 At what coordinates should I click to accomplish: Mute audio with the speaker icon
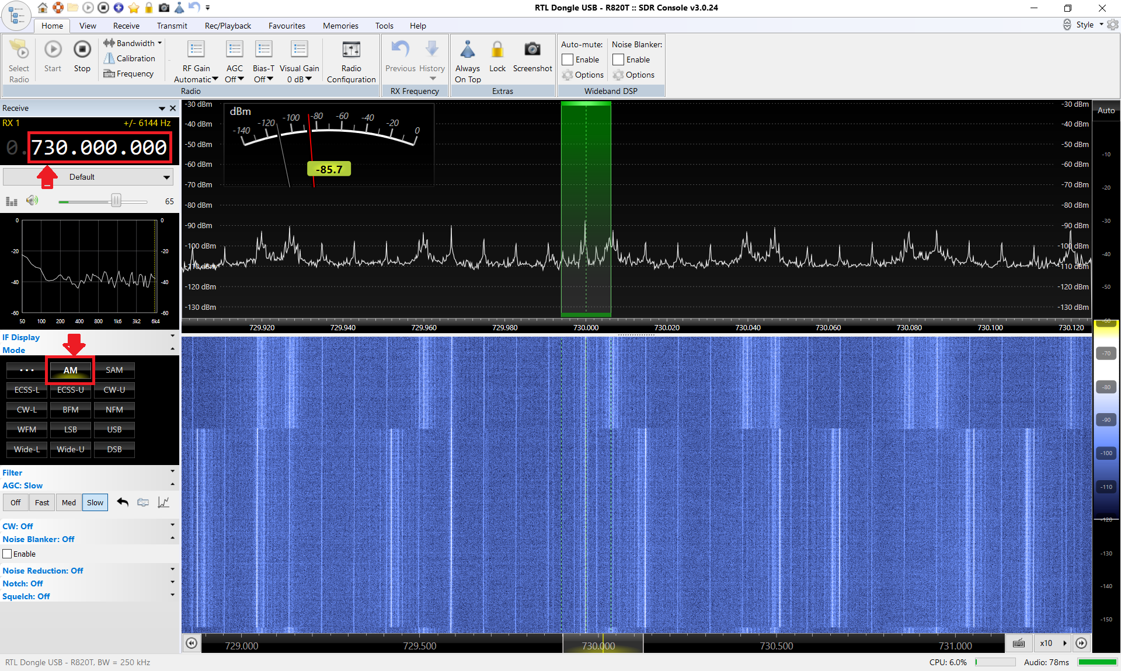[x=32, y=201]
